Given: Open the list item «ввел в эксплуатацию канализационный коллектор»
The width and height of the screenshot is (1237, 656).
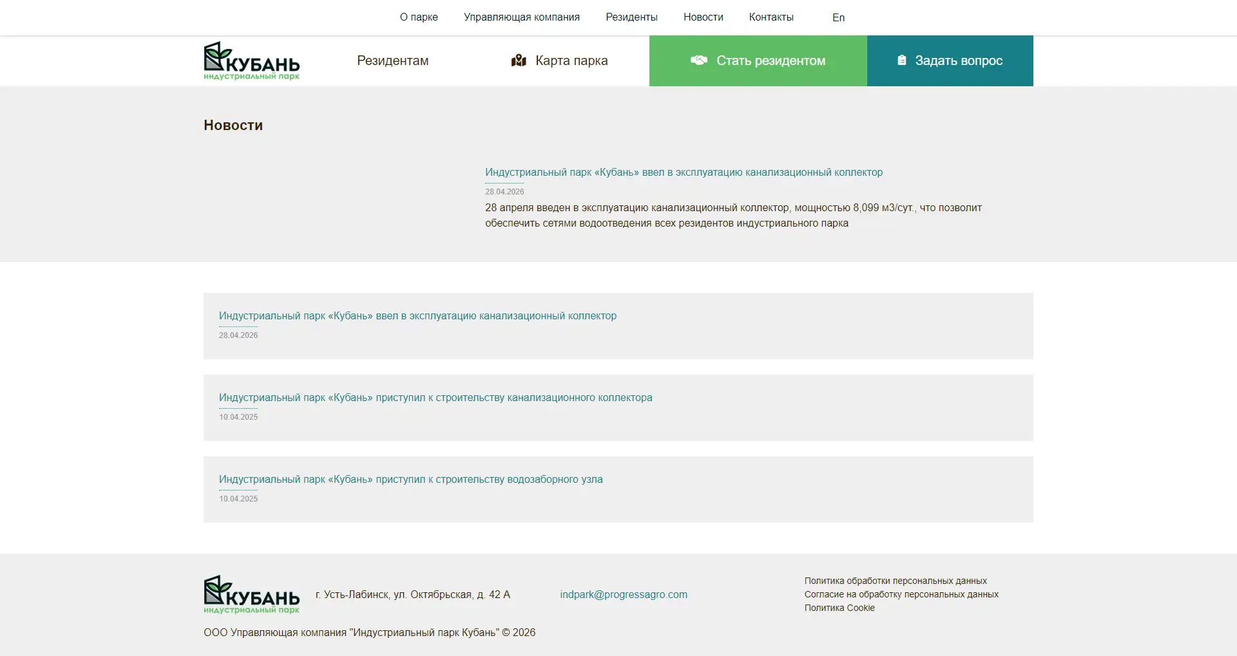Looking at the screenshot, I should click(x=417, y=316).
